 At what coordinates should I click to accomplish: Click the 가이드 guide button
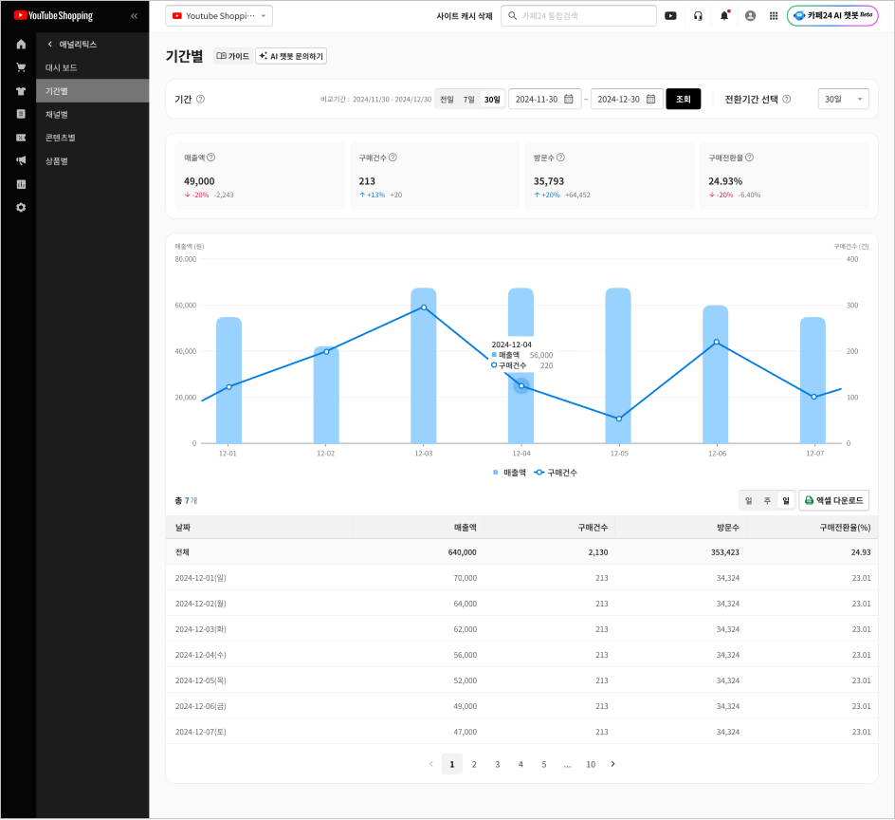click(x=233, y=56)
